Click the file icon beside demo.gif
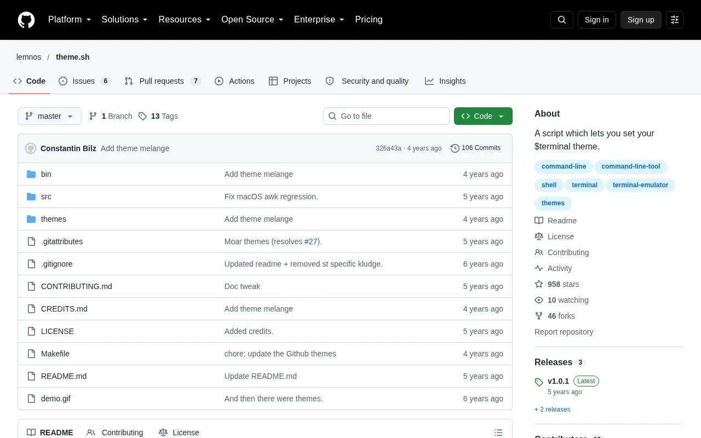This screenshot has height=438, width=701. [31, 399]
